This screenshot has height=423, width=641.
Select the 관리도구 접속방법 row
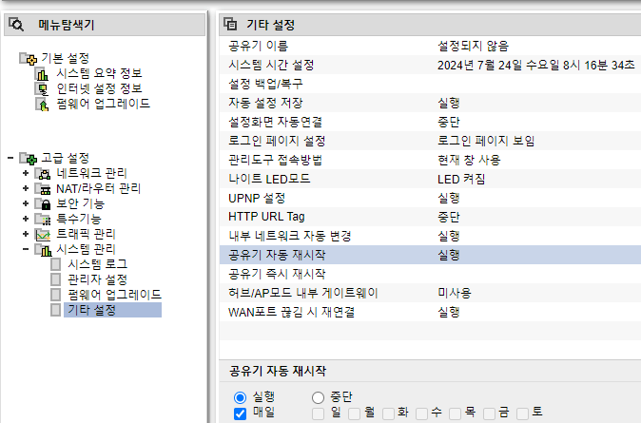pyautogui.click(x=430, y=160)
